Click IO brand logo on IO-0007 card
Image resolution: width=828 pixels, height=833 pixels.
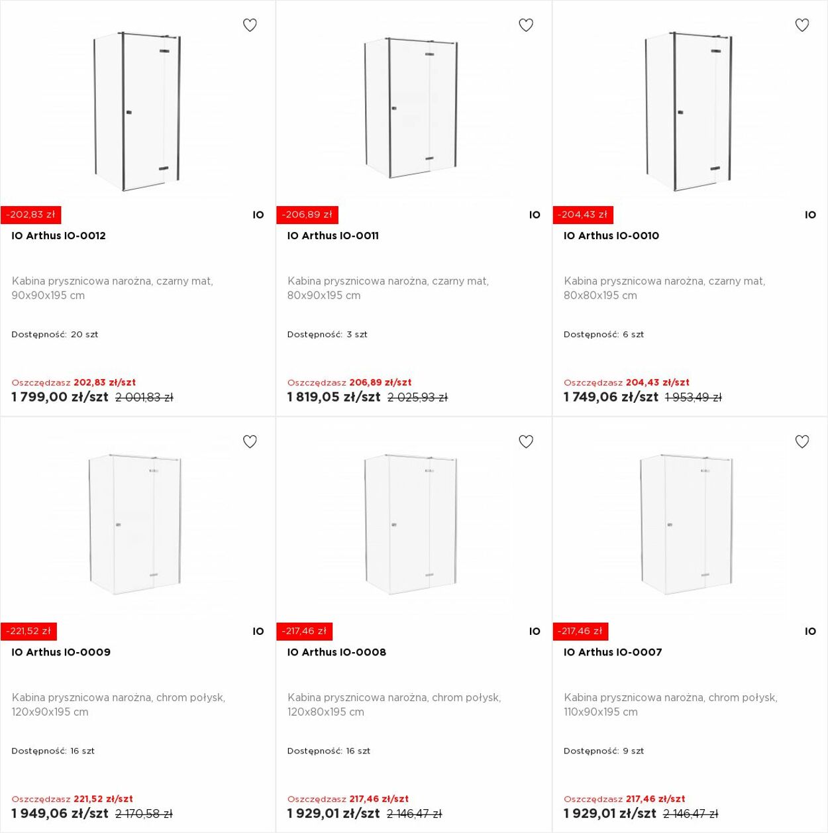click(811, 632)
